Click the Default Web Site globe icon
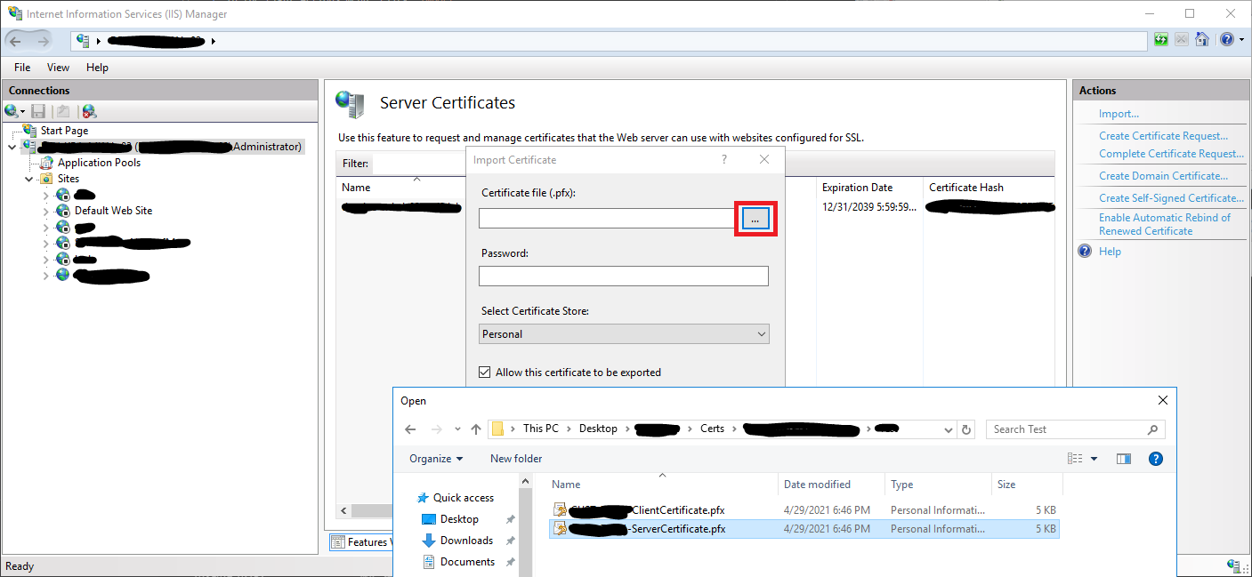 click(x=62, y=211)
